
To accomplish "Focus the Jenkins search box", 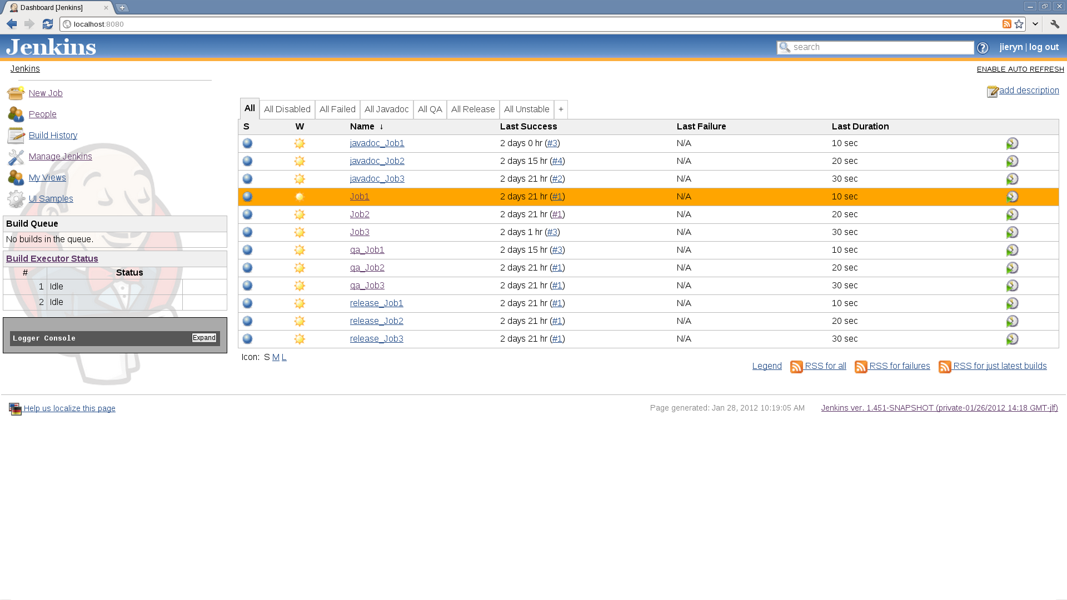I will click(x=881, y=47).
